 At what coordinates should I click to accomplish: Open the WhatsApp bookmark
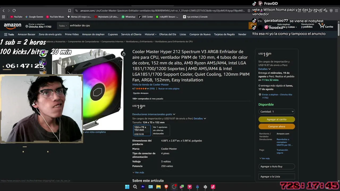point(129,17)
